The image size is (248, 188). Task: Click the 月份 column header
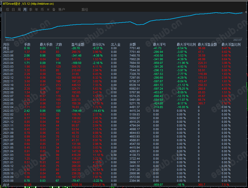pyautogui.click(x=6, y=44)
